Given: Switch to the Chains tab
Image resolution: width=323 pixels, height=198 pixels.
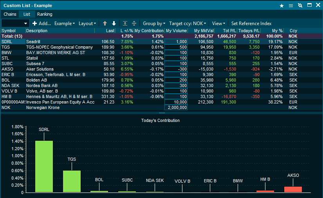Looking at the screenshot, I should [10, 14].
